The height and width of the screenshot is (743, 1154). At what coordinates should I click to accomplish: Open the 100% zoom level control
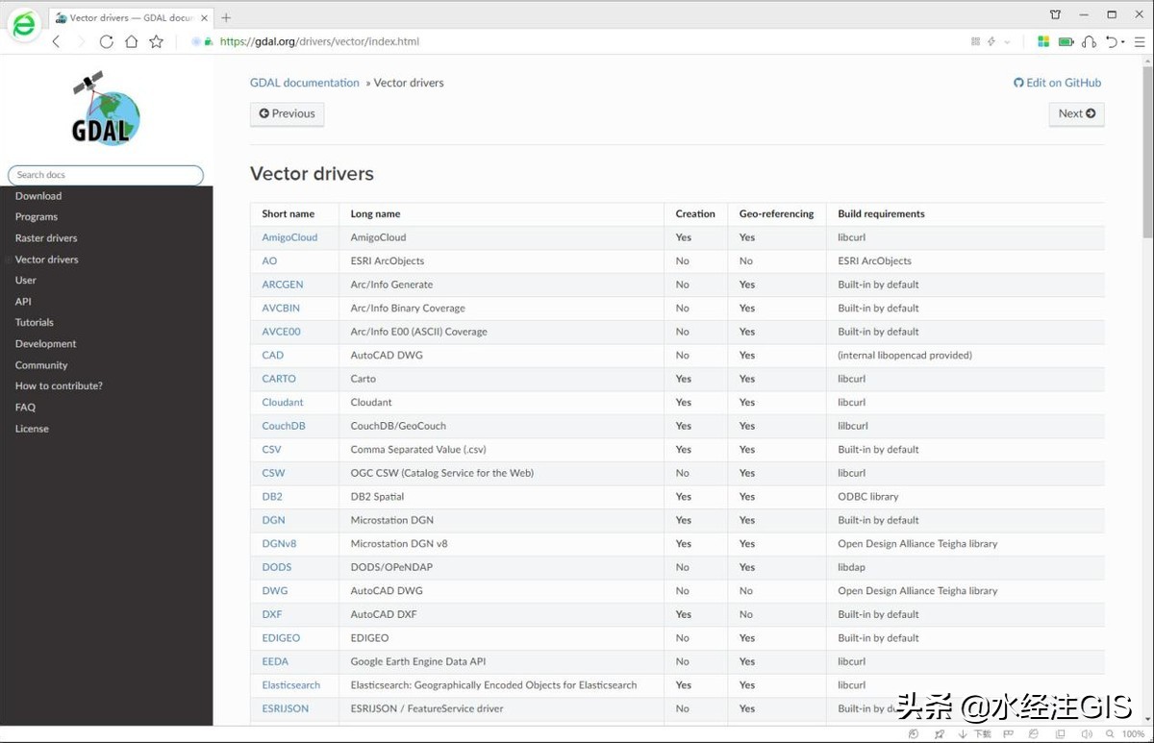(x=1133, y=733)
